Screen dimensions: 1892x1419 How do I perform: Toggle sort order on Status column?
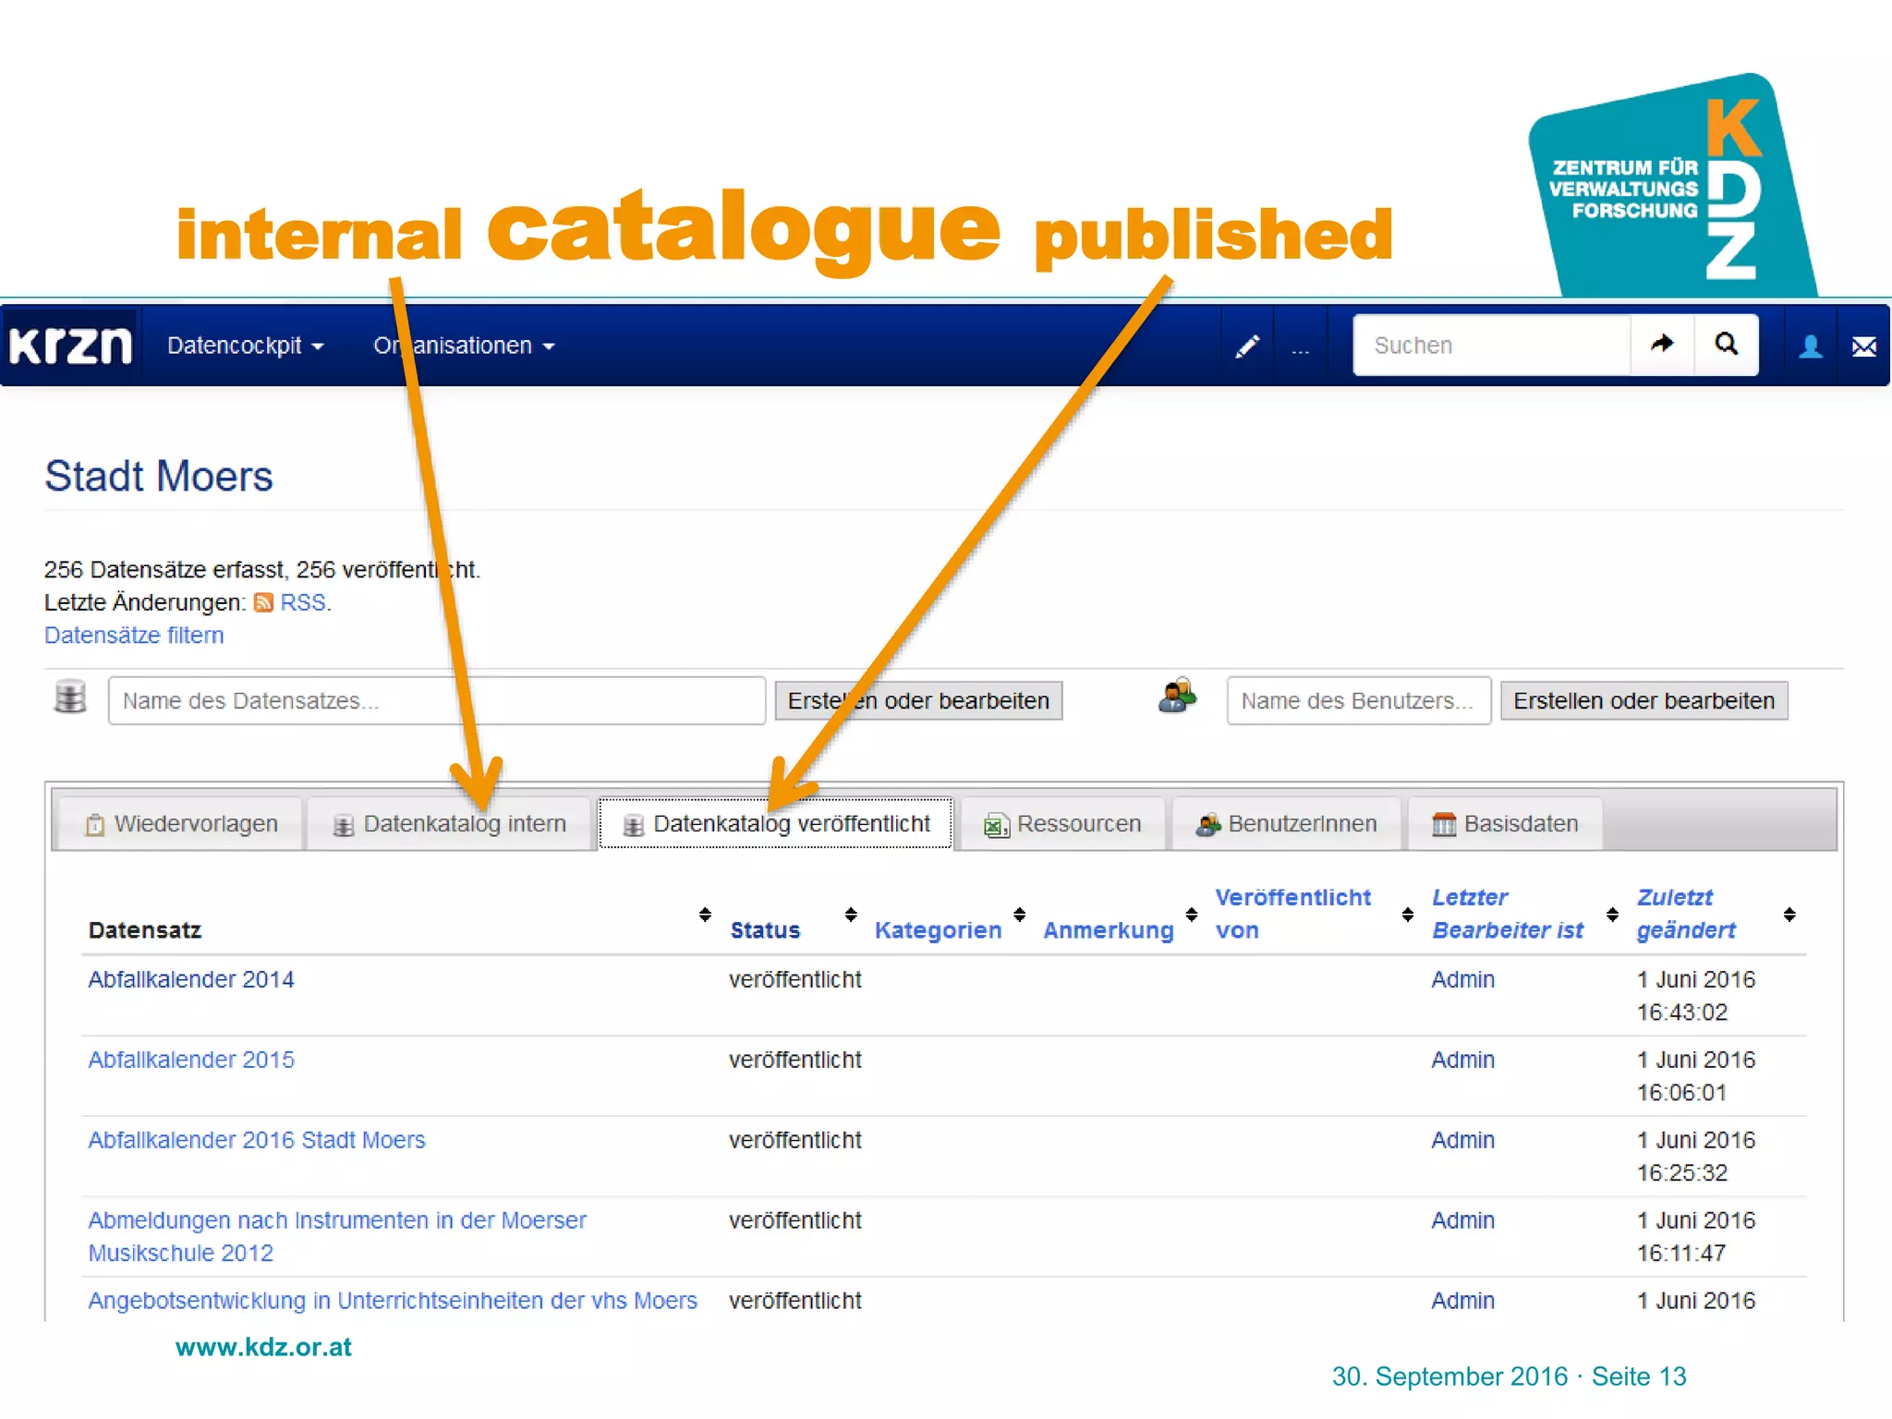click(851, 915)
